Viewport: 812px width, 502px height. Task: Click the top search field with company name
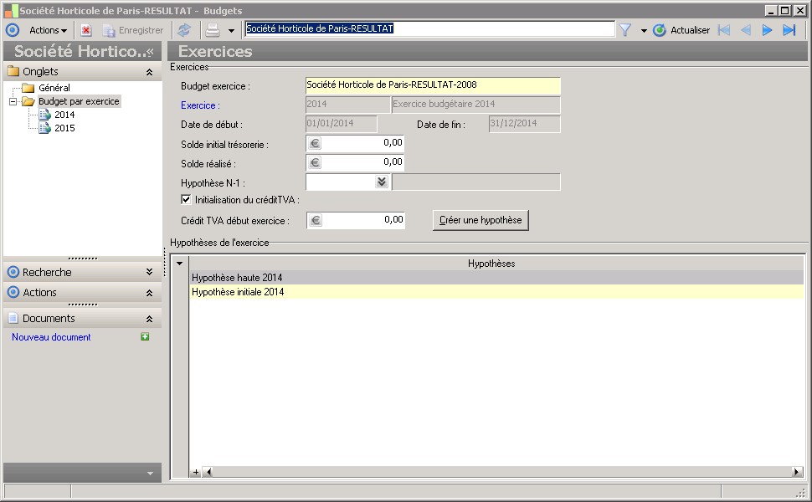[x=429, y=29]
